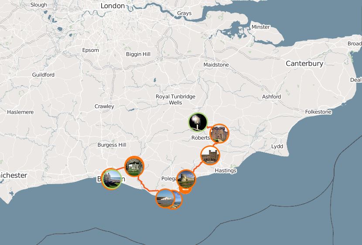Select the Canterbury city label
This screenshot has width=362, height=245.
pyautogui.click(x=304, y=64)
